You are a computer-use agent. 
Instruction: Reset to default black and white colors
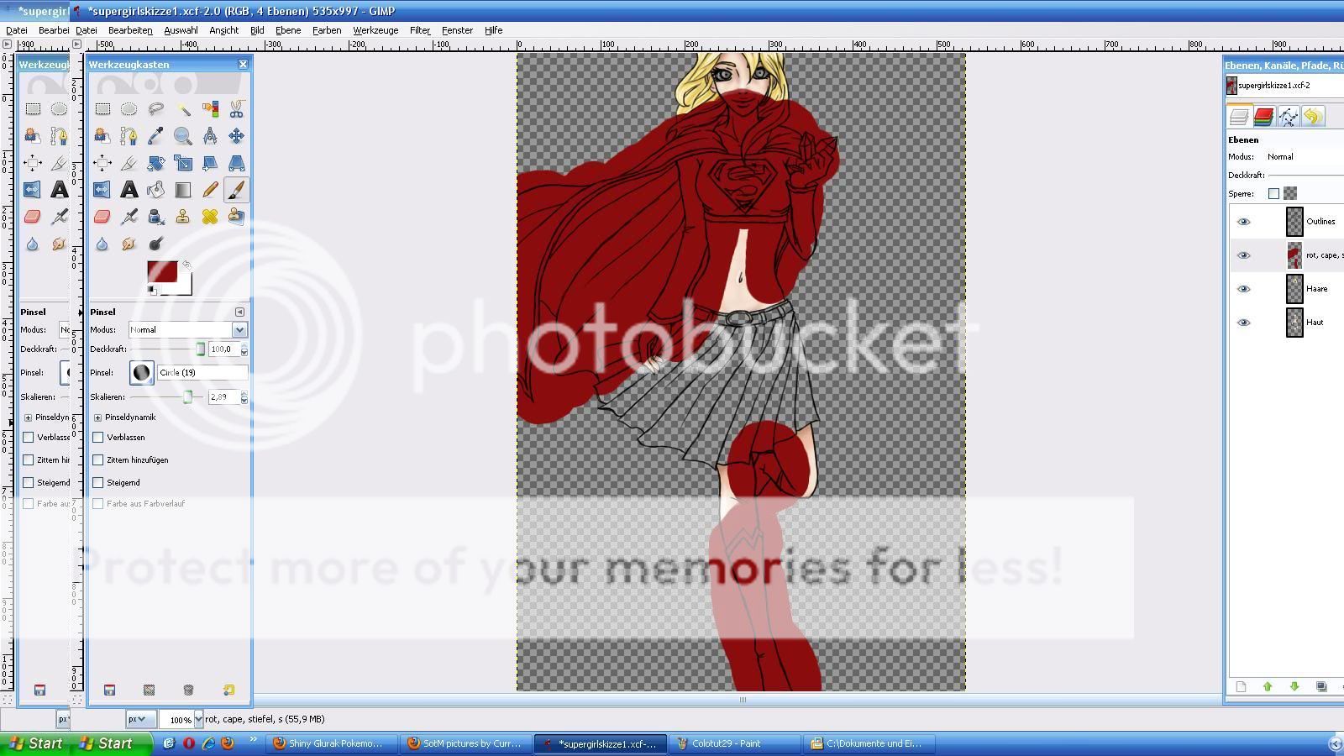[152, 291]
